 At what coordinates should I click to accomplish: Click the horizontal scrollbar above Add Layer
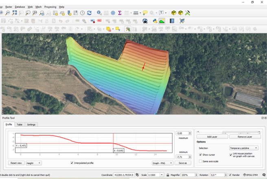click(228, 132)
